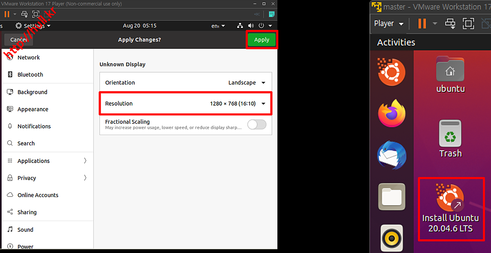The height and width of the screenshot is (253, 491).
Task: Select Sharing in the settings sidebar
Action: point(48,212)
